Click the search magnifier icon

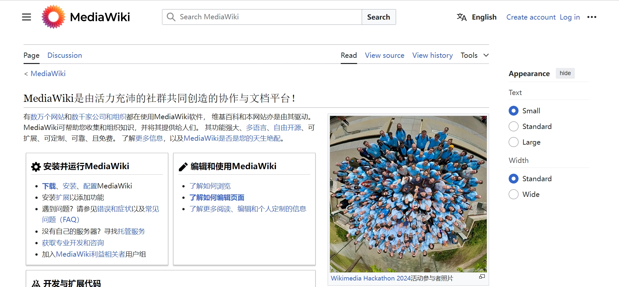[x=171, y=17]
